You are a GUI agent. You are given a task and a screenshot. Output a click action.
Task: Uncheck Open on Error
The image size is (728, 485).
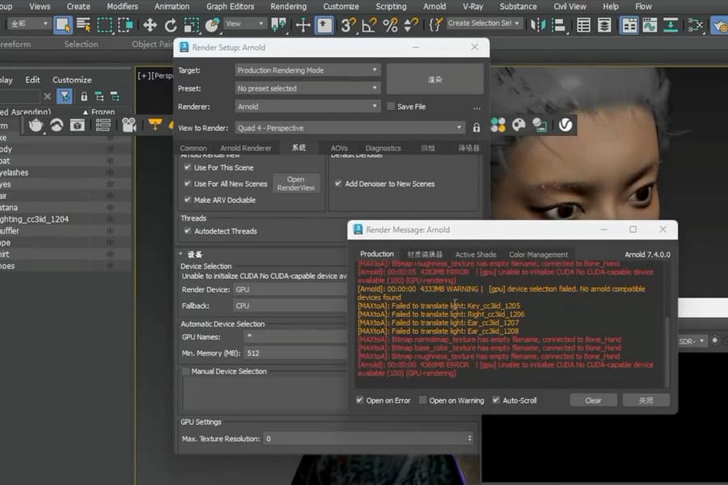click(359, 400)
